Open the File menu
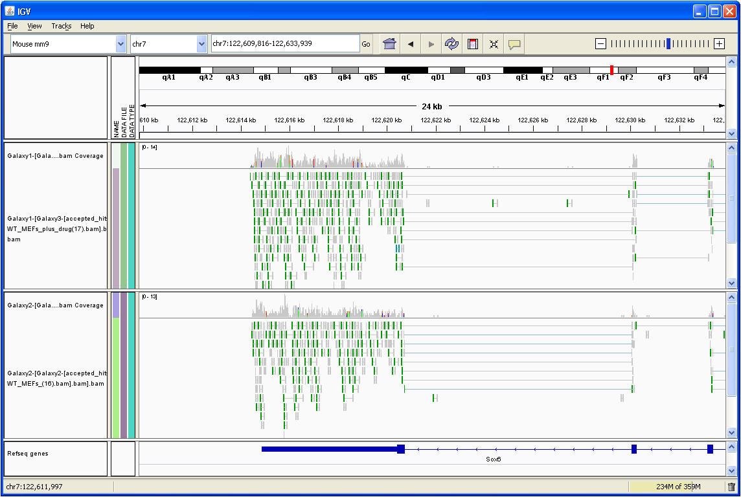 coord(12,26)
